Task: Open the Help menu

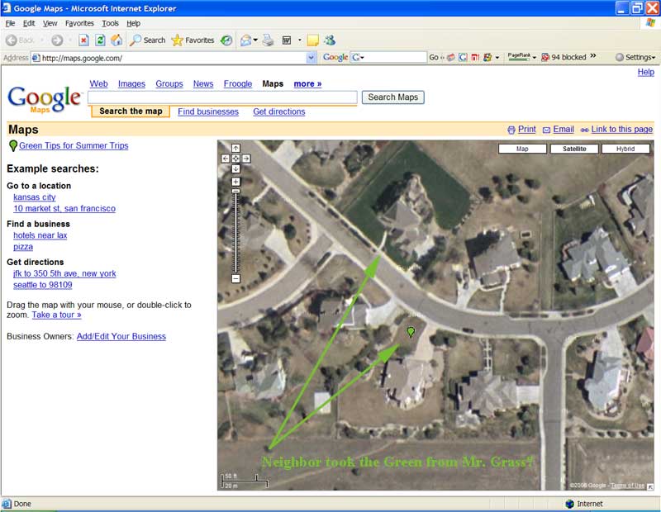Action: click(x=133, y=23)
